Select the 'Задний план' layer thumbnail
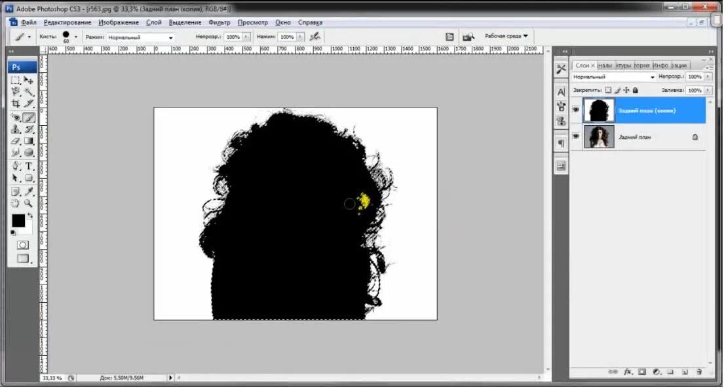Screen dimensions: 726x390 click(x=599, y=136)
